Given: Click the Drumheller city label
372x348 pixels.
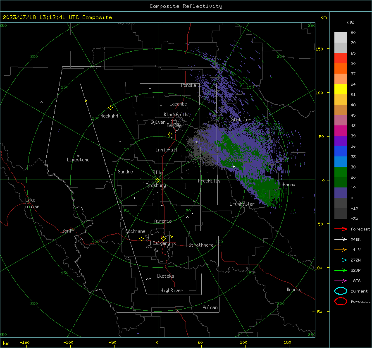Looking at the screenshot, I should pyautogui.click(x=242, y=204).
